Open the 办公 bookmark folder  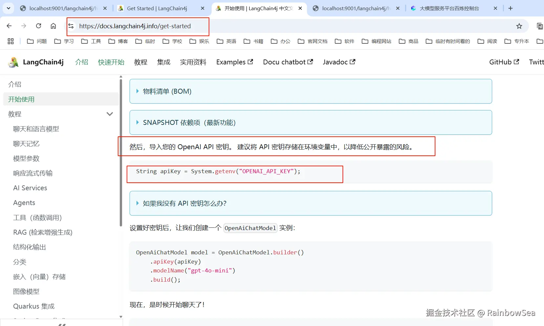coord(281,41)
